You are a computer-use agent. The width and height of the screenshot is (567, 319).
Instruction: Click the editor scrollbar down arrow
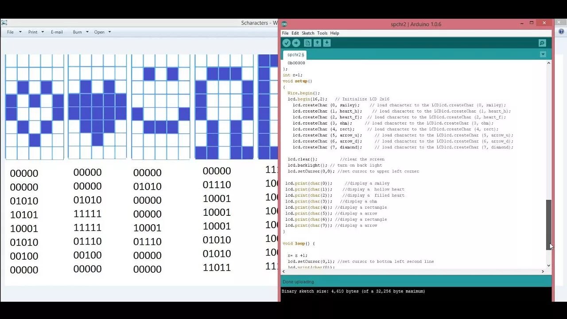point(549,265)
